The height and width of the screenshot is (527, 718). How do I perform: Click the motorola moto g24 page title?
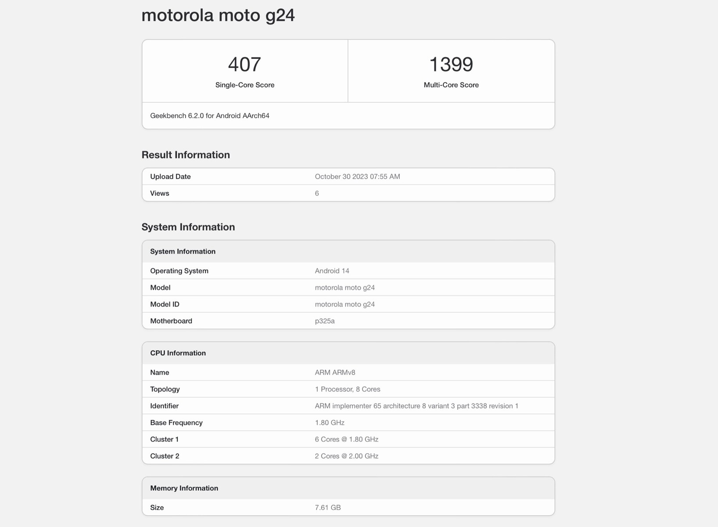pos(218,15)
